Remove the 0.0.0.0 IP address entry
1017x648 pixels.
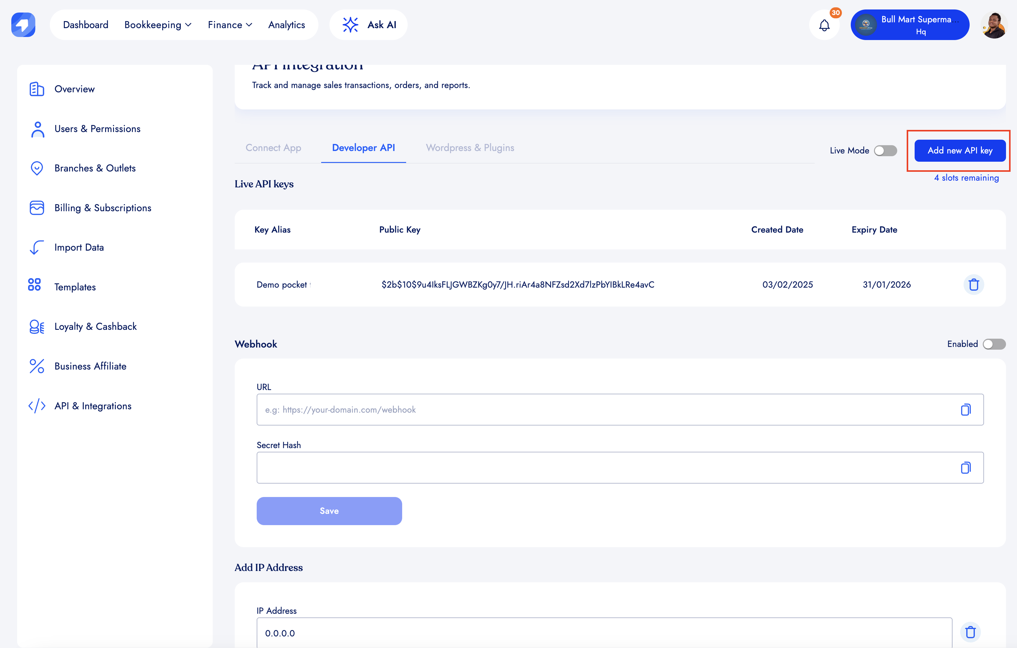coord(970,632)
